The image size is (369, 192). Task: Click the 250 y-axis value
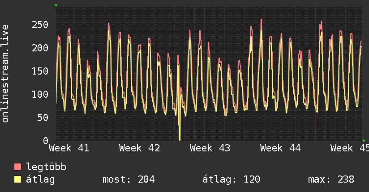point(40,25)
